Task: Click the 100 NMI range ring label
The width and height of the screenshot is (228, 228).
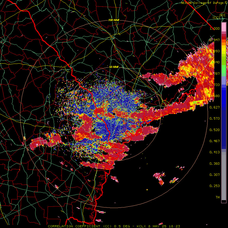Action: 114,20
